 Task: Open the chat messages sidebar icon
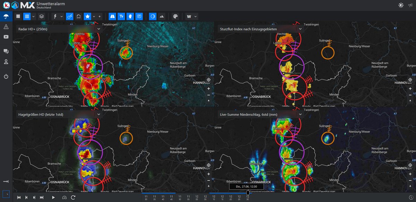pyautogui.click(x=6, y=51)
